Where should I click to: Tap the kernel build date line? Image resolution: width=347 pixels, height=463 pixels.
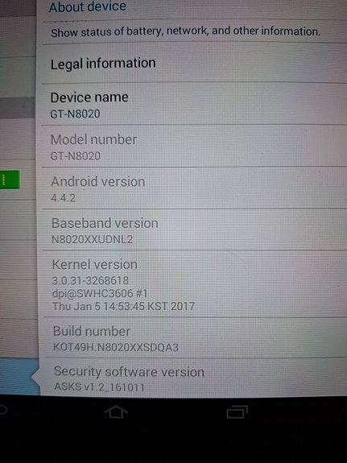(x=124, y=306)
